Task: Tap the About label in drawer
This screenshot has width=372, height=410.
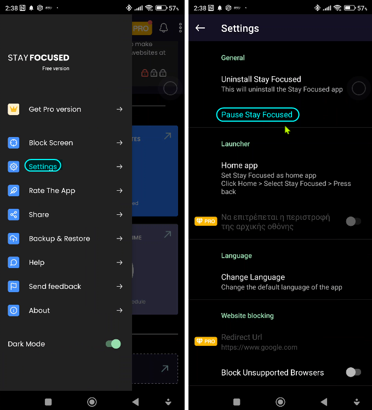Action: 39,310
